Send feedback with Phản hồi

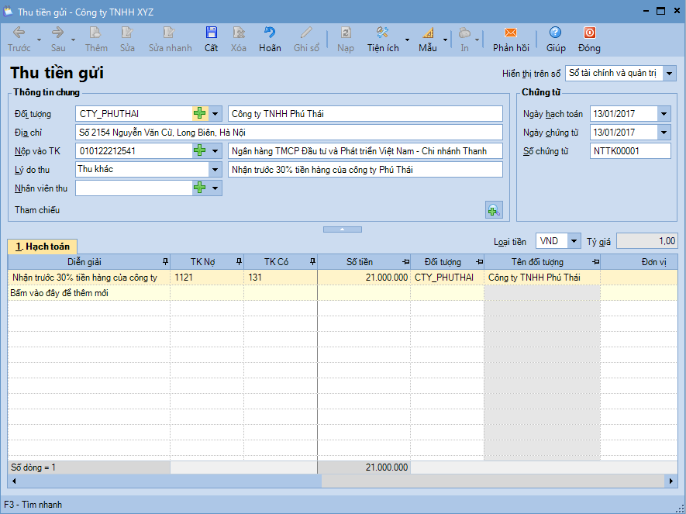click(511, 40)
